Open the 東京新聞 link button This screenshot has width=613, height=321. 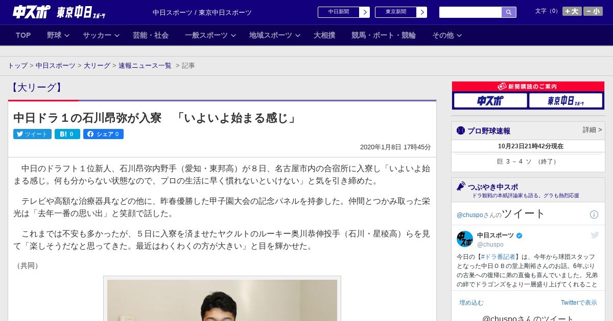tap(396, 12)
